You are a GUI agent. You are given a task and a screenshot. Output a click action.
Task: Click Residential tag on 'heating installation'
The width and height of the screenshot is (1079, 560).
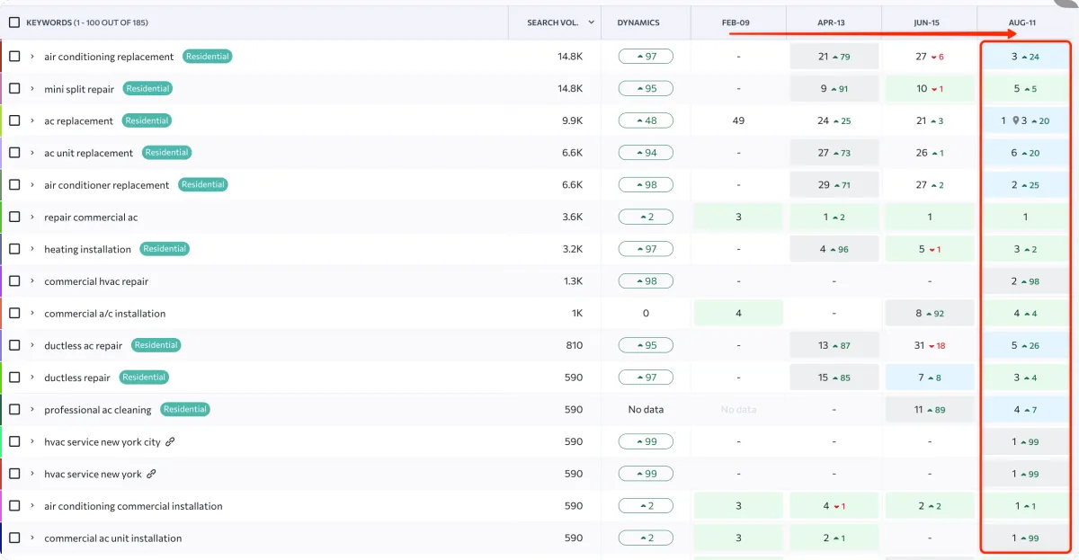pos(165,249)
